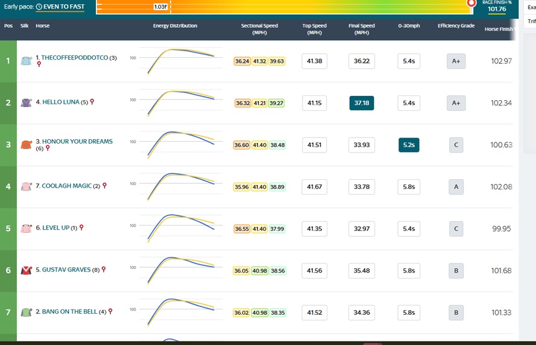Click the purple silk icon for Hello Luna

tap(26, 103)
